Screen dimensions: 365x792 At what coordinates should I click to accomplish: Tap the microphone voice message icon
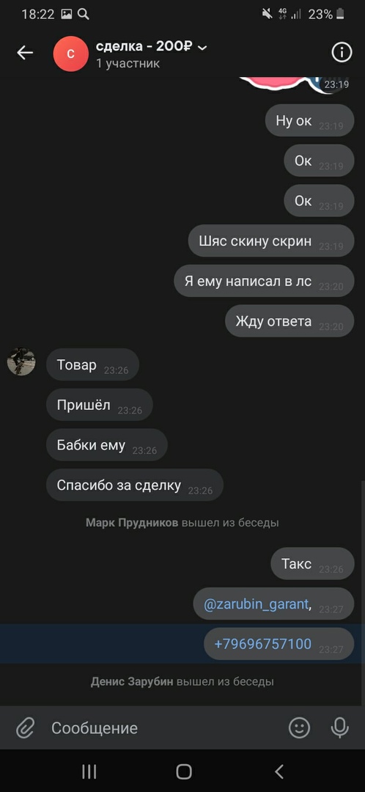(x=340, y=728)
